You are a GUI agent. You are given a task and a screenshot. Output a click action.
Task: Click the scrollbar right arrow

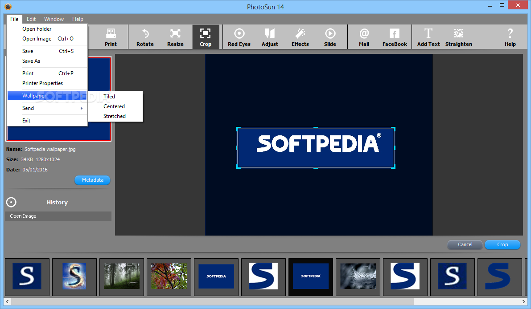tap(523, 301)
